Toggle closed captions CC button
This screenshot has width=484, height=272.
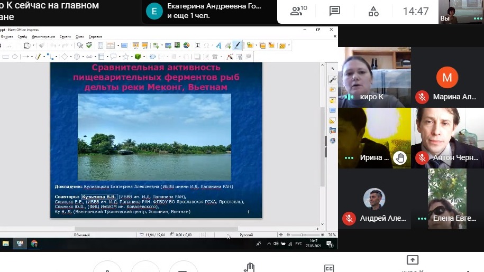(329, 268)
